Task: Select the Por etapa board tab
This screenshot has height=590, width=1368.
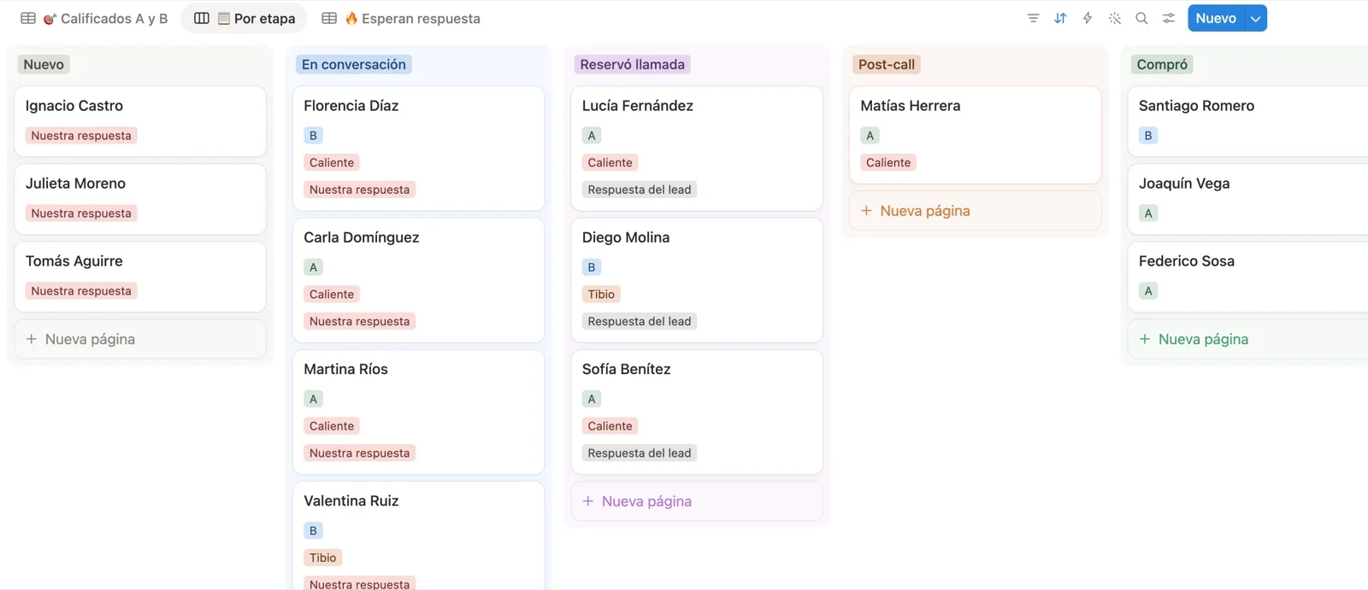Action: [x=245, y=18]
